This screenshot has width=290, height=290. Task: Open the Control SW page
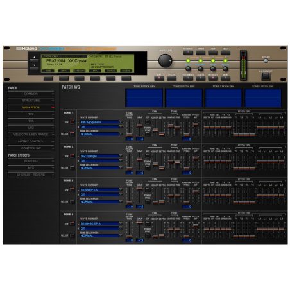pyautogui.click(x=31, y=148)
